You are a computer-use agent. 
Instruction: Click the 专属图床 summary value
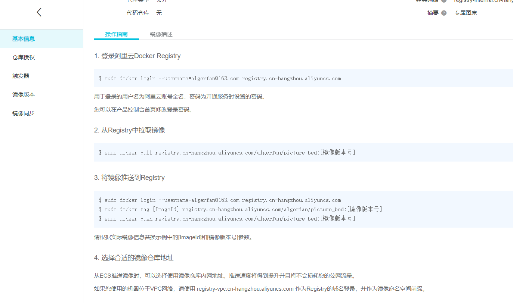coord(466,13)
